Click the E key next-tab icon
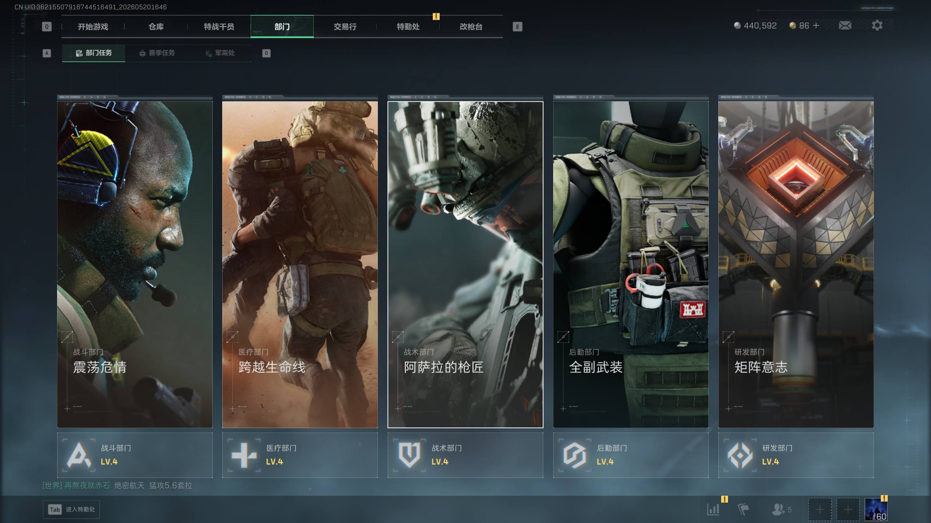Image resolution: width=931 pixels, height=523 pixels. pyautogui.click(x=517, y=27)
